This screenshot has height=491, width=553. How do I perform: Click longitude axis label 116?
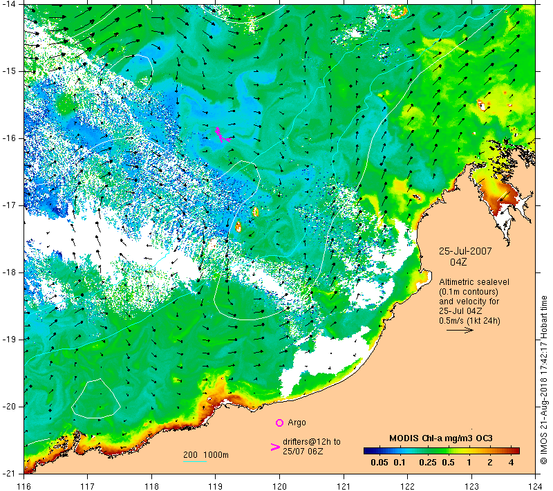click(24, 486)
